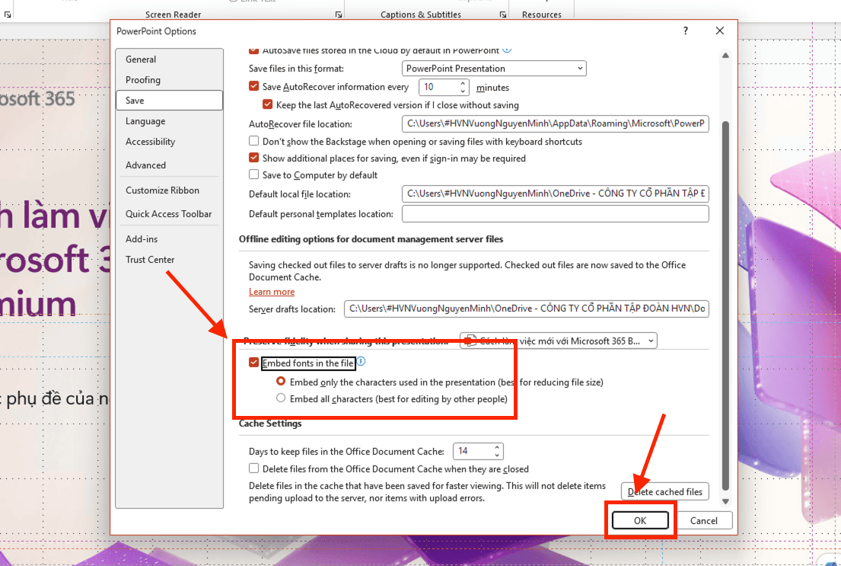The width and height of the screenshot is (841, 566).
Task: Click the Server drafts location field
Action: click(526, 309)
